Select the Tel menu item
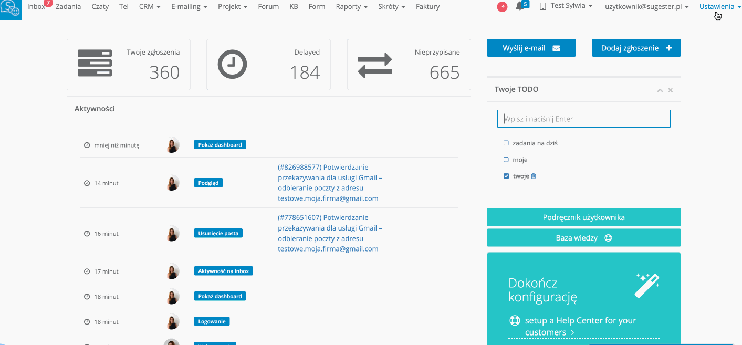Viewport: 742px width, 345px height. 124,7
